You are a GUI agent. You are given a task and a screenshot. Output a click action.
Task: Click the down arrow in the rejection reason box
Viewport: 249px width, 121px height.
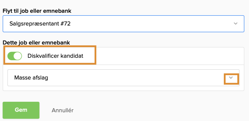click(231, 78)
